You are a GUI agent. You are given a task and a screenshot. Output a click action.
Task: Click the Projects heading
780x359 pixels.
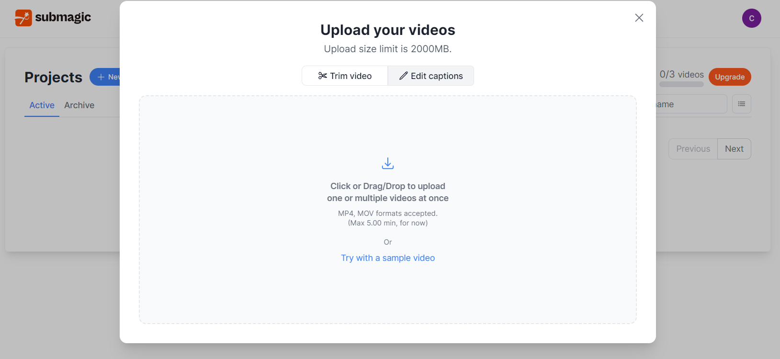pyautogui.click(x=54, y=77)
